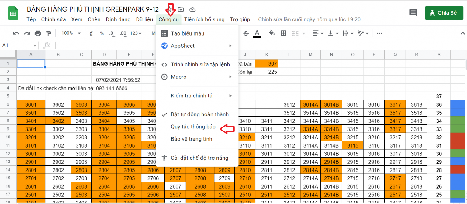Select Quy tắc thông báo menu entry
The image size is (467, 204).
coord(193,127)
